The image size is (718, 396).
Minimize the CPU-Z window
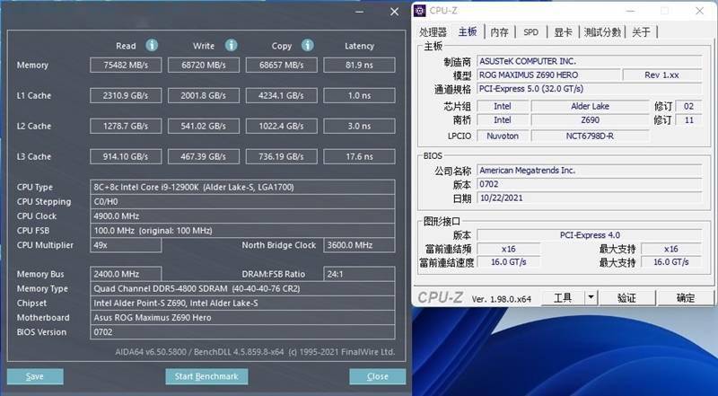(x=632, y=11)
